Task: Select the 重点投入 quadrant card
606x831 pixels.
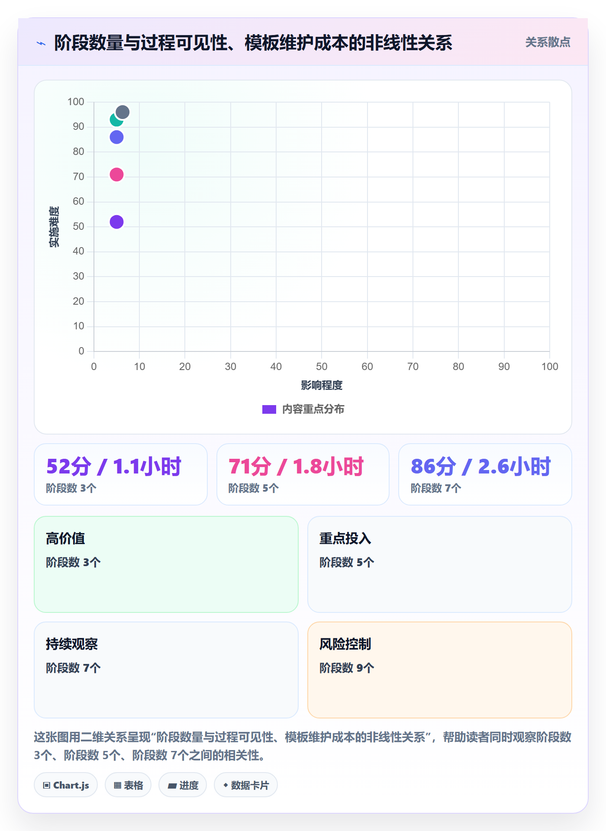Action: 440,564
